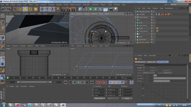Select the Move tool
The width and height of the screenshot is (191, 107).
point(20,9)
